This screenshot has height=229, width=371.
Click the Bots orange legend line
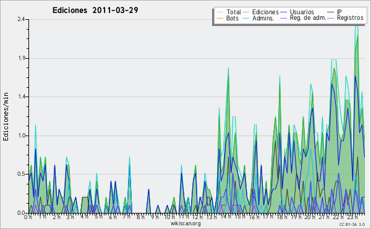point(220,18)
